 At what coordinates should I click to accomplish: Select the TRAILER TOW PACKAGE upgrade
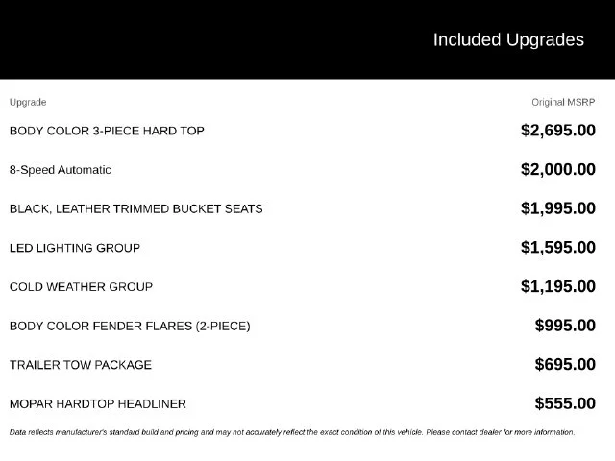tap(81, 365)
